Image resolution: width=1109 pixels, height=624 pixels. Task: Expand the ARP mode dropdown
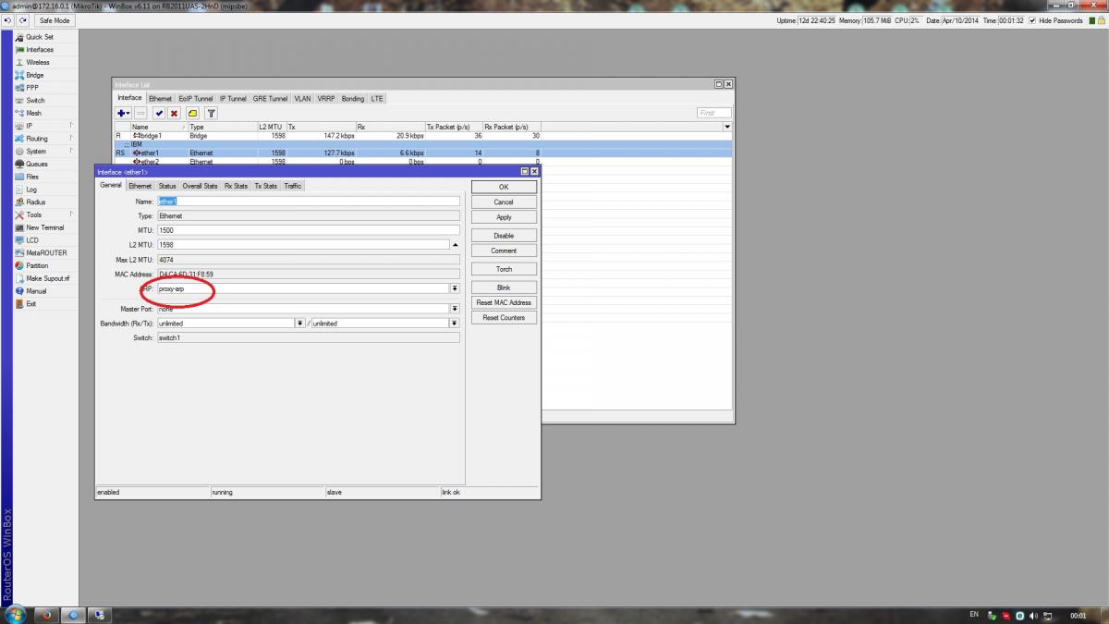pos(455,288)
